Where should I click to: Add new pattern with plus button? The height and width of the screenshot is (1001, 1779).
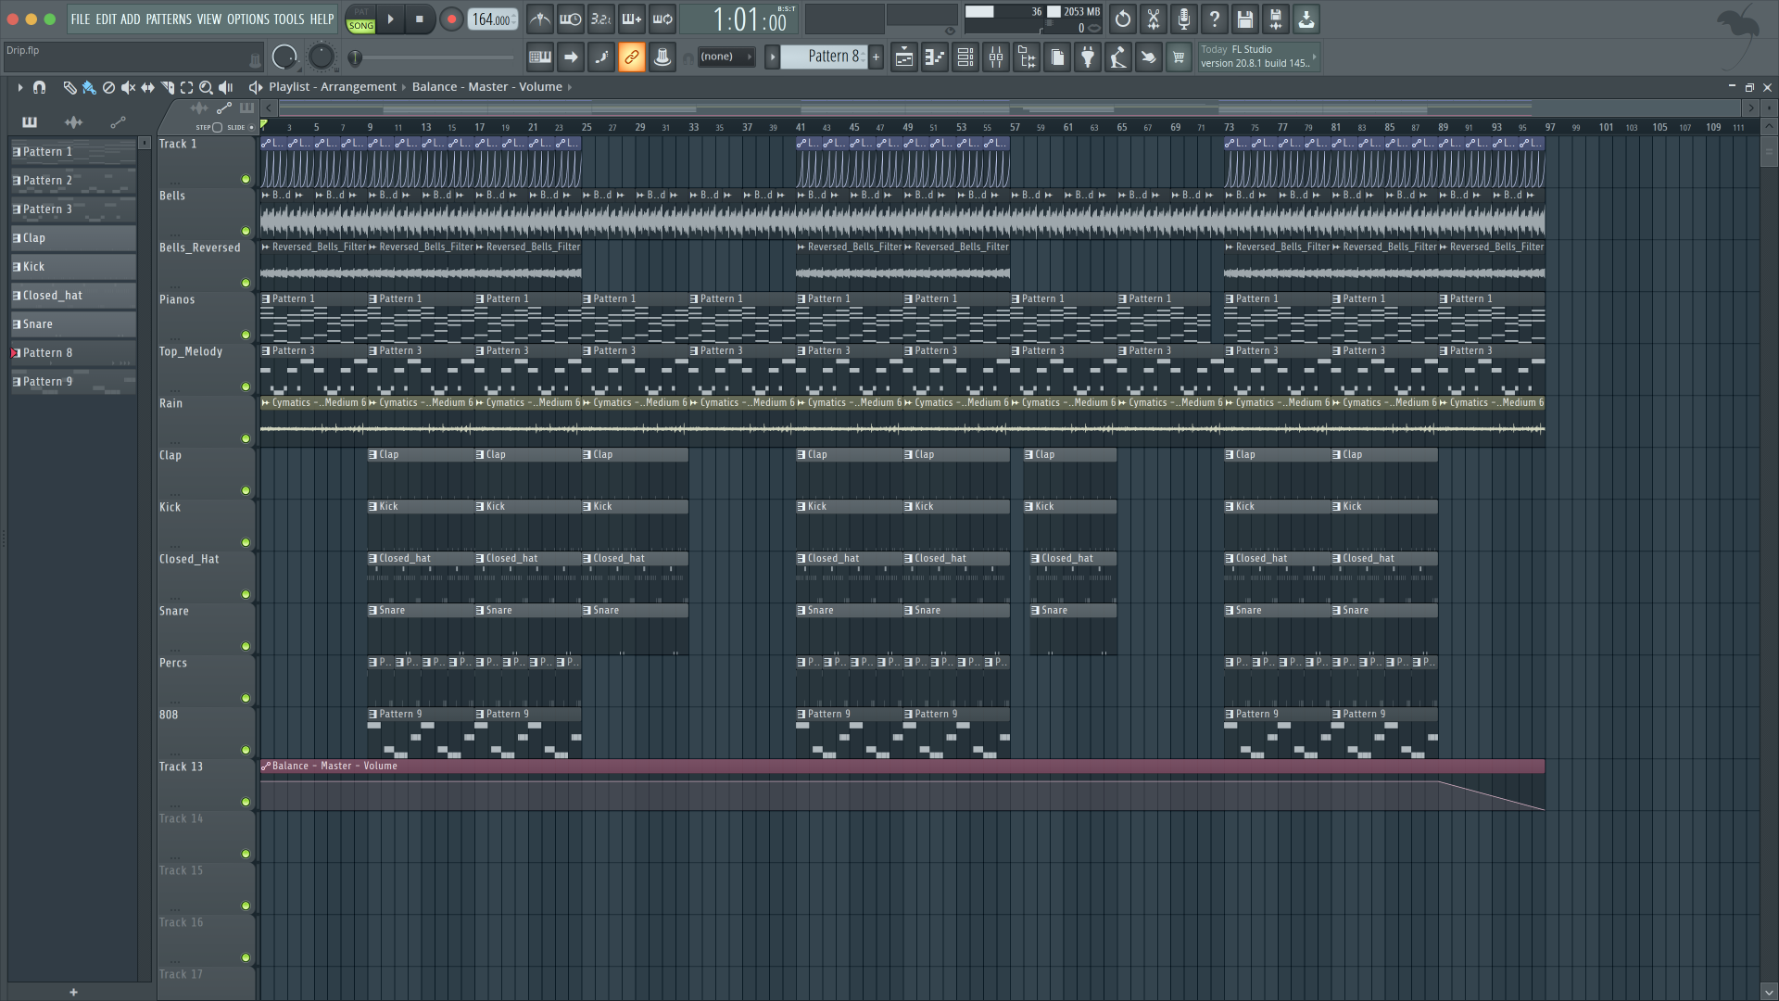pos(876,57)
